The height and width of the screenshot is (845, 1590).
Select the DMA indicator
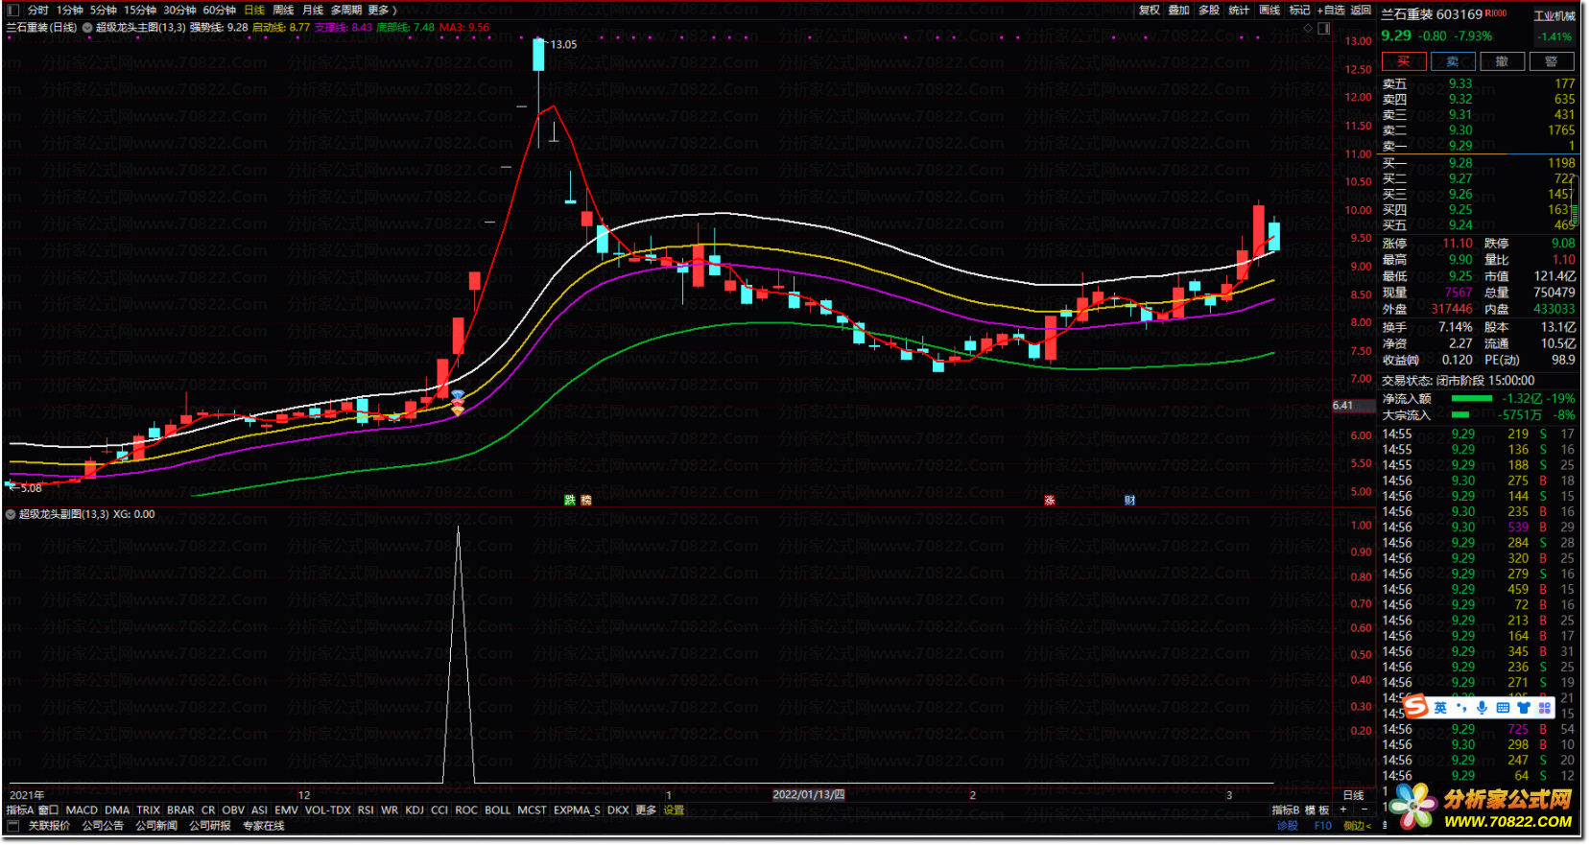pos(117,810)
